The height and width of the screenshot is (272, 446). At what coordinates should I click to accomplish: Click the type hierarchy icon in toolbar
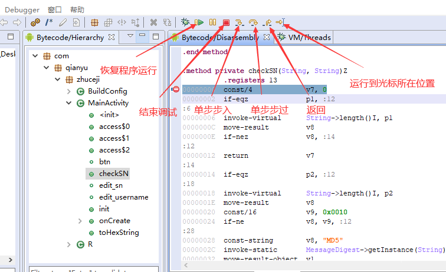click(x=136, y=22)
